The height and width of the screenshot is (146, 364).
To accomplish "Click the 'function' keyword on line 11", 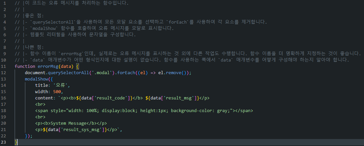I will [25, 67].
